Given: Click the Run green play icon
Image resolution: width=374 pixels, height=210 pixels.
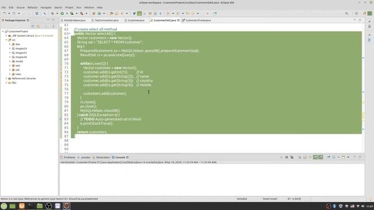Looking at the screenshot, I should [62, 13].
